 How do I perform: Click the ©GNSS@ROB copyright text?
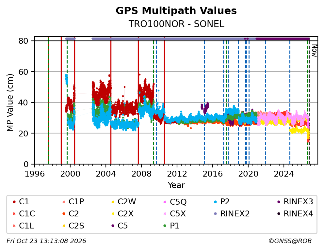coord(290,241)
